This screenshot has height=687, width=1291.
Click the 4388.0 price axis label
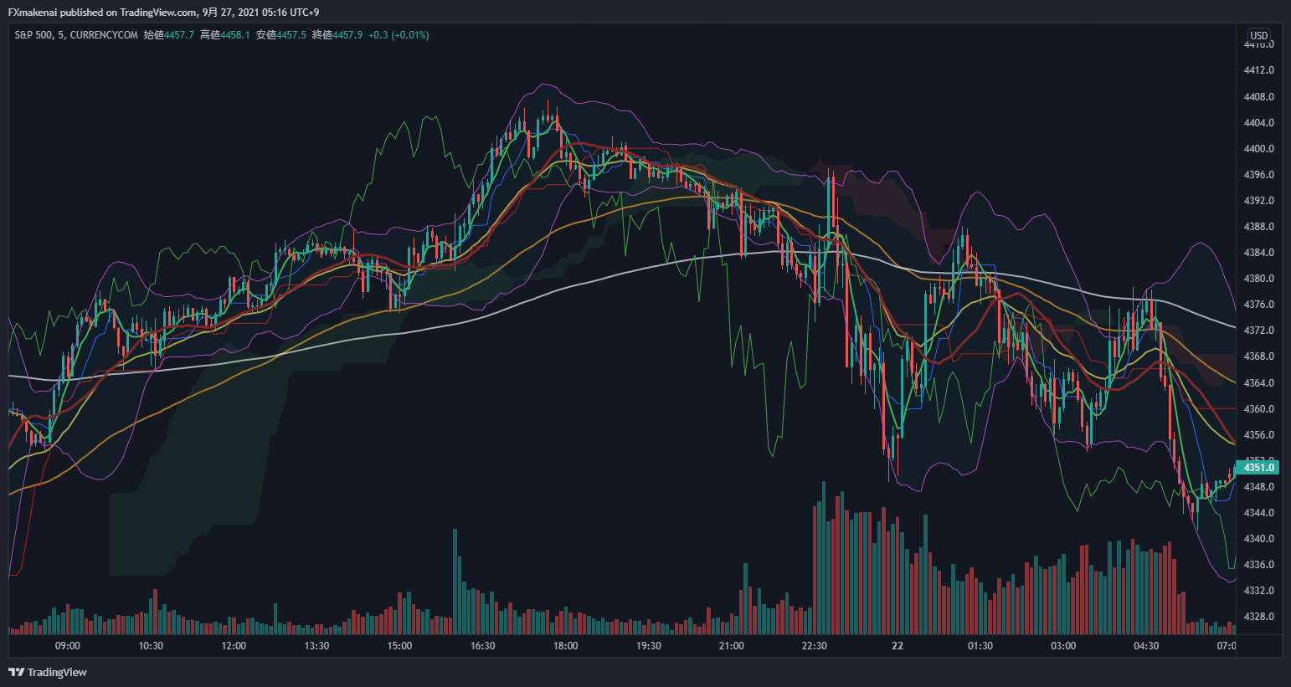[x=1258, y=227]
